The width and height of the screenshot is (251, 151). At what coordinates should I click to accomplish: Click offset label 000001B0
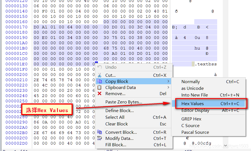click(16, 48)
